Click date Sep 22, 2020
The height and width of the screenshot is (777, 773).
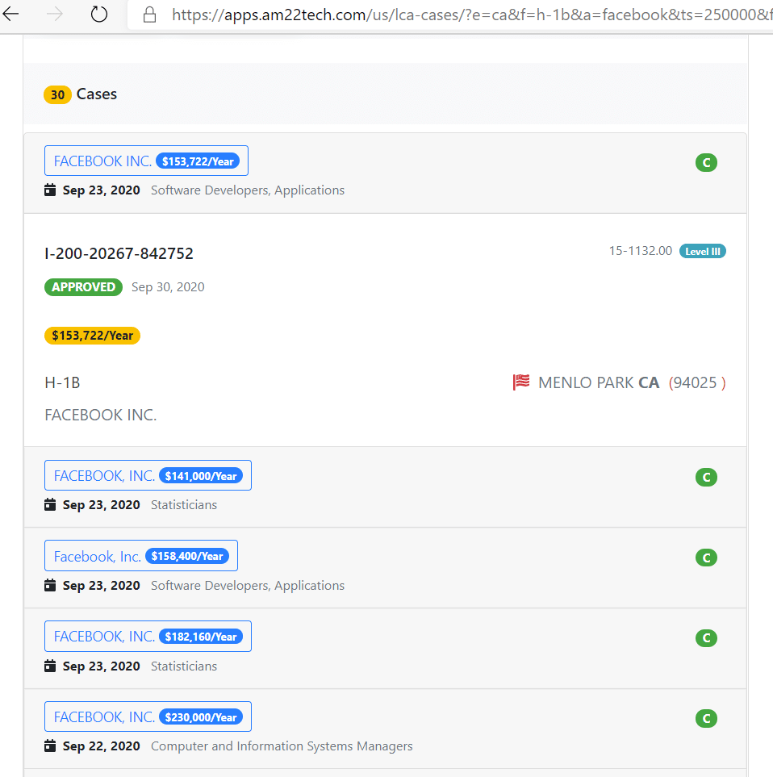[x=101, y=746]
